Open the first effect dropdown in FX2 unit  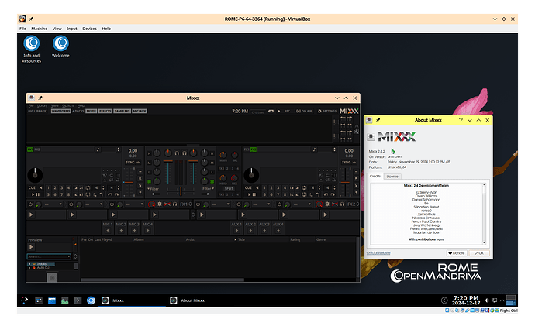tap(220, 204)
